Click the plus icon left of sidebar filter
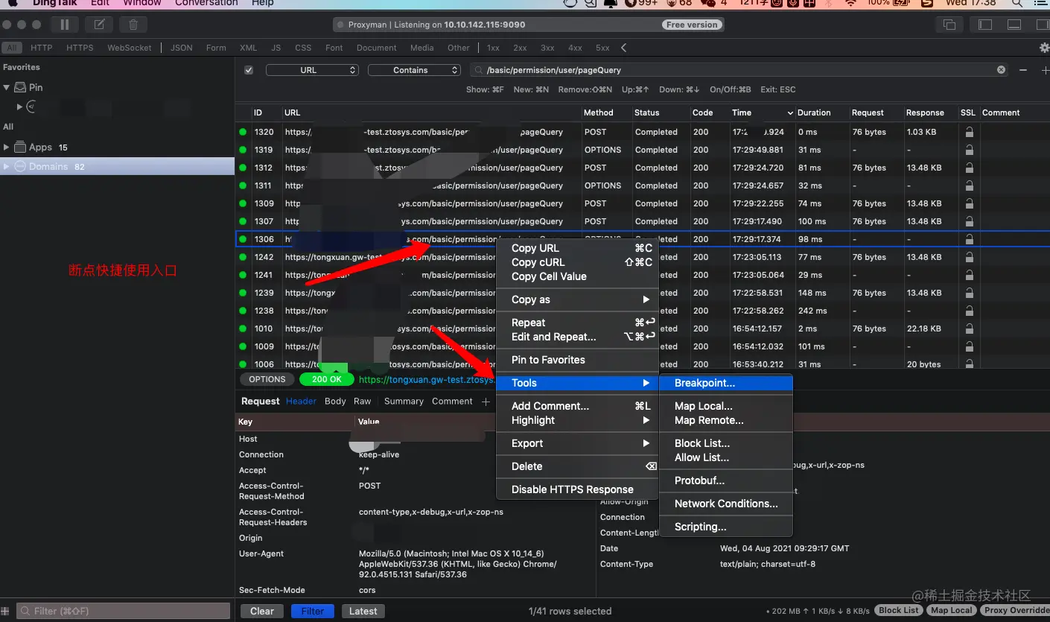 coord(7,611)
